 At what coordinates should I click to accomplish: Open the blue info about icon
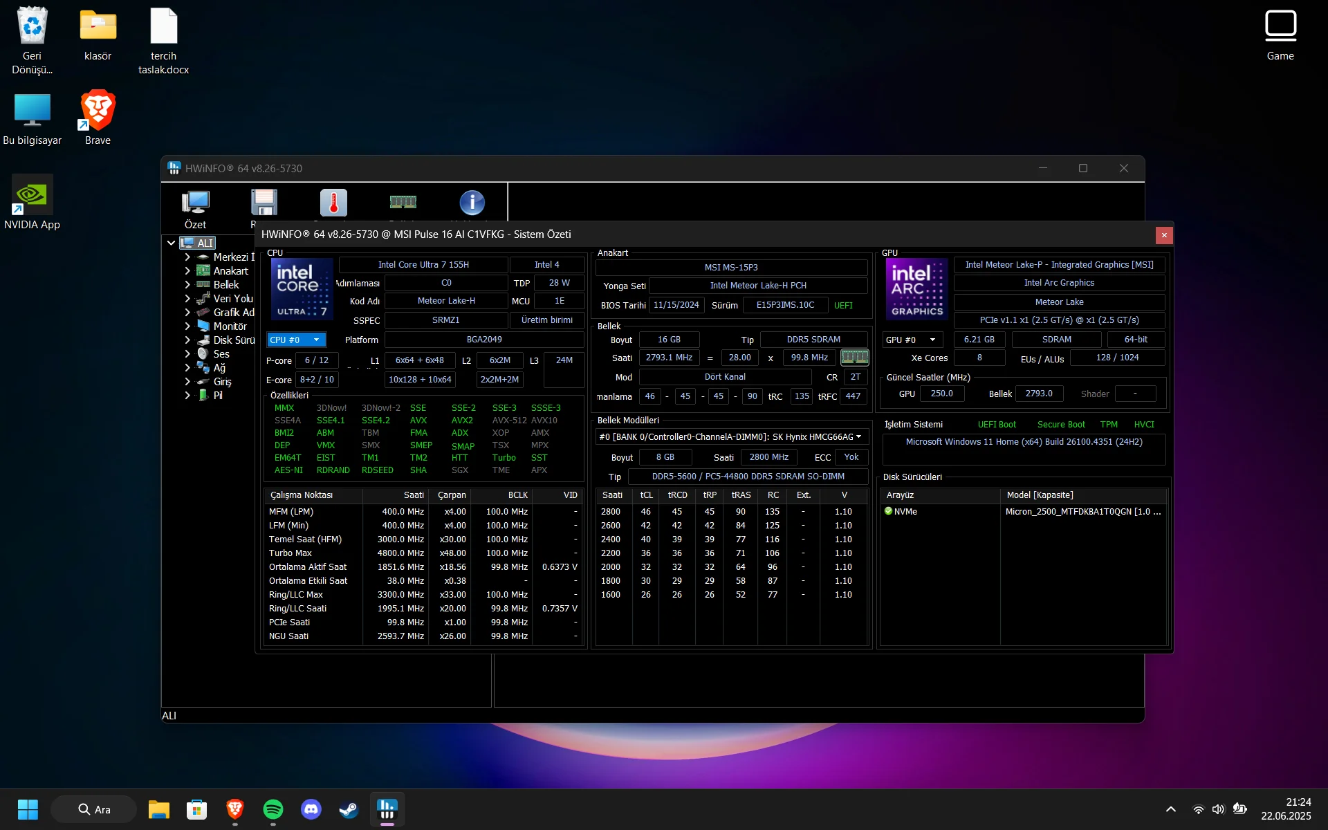pyautogui.click(x=472, y=203)
